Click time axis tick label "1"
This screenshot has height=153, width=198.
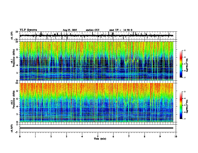tap(35, 136)
